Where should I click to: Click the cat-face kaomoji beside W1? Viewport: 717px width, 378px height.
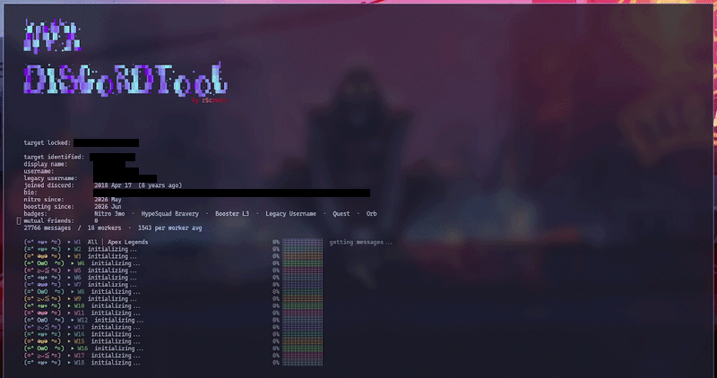pyautogui.click(x=42, y=242)
